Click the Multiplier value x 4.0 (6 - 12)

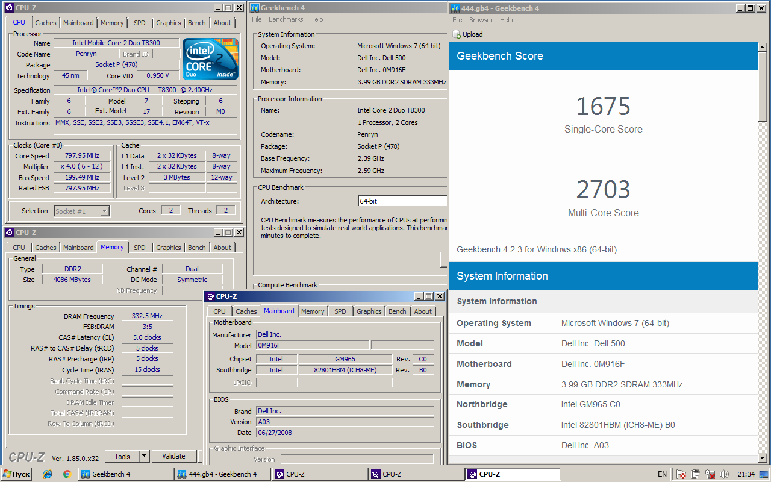(82, 166)
